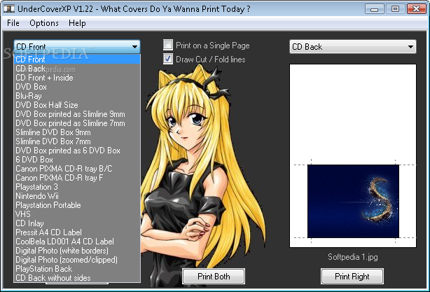Select DVD Box Half Size
Screen dimensions: 430x292
coord(77,105)
